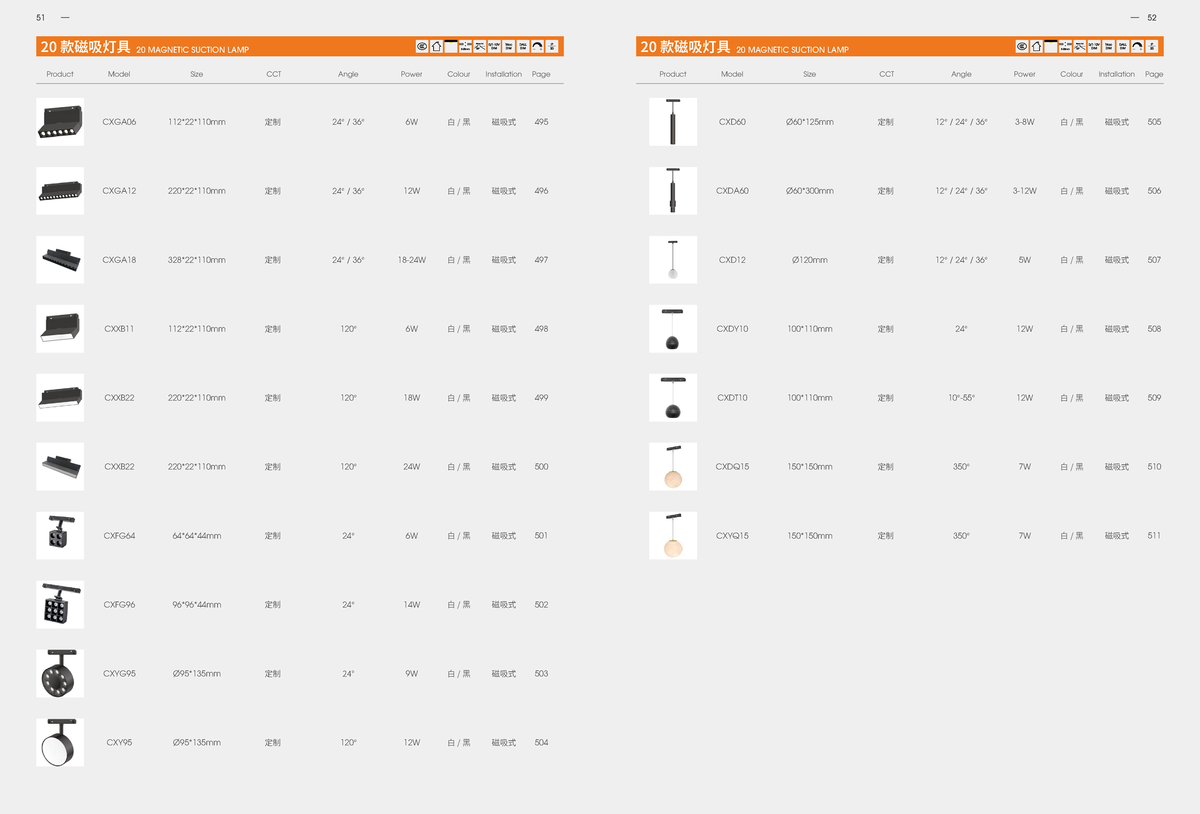Click the house indoor-use icon on page 51
This screenshot has width=1200, height=814.
436,47
